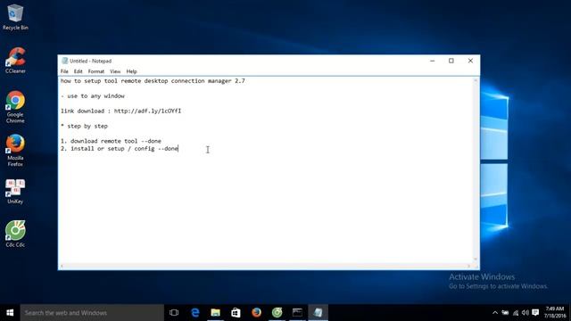Viewport: 571px width, 321px height.
Task: Open the Mozilla Firefox desktop shortcut
Action: 15,151
